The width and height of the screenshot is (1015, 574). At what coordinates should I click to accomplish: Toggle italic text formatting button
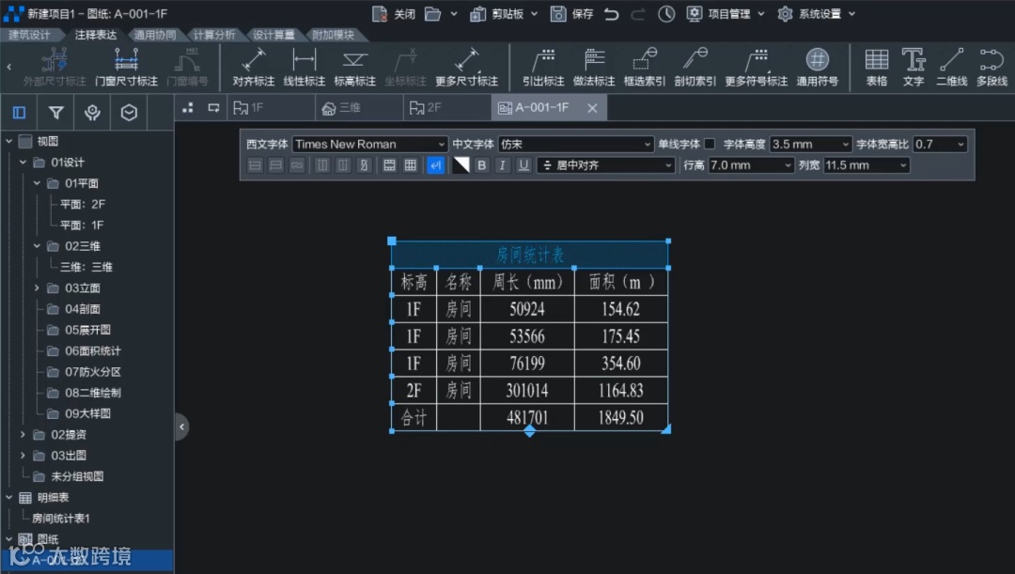point(503,165)
